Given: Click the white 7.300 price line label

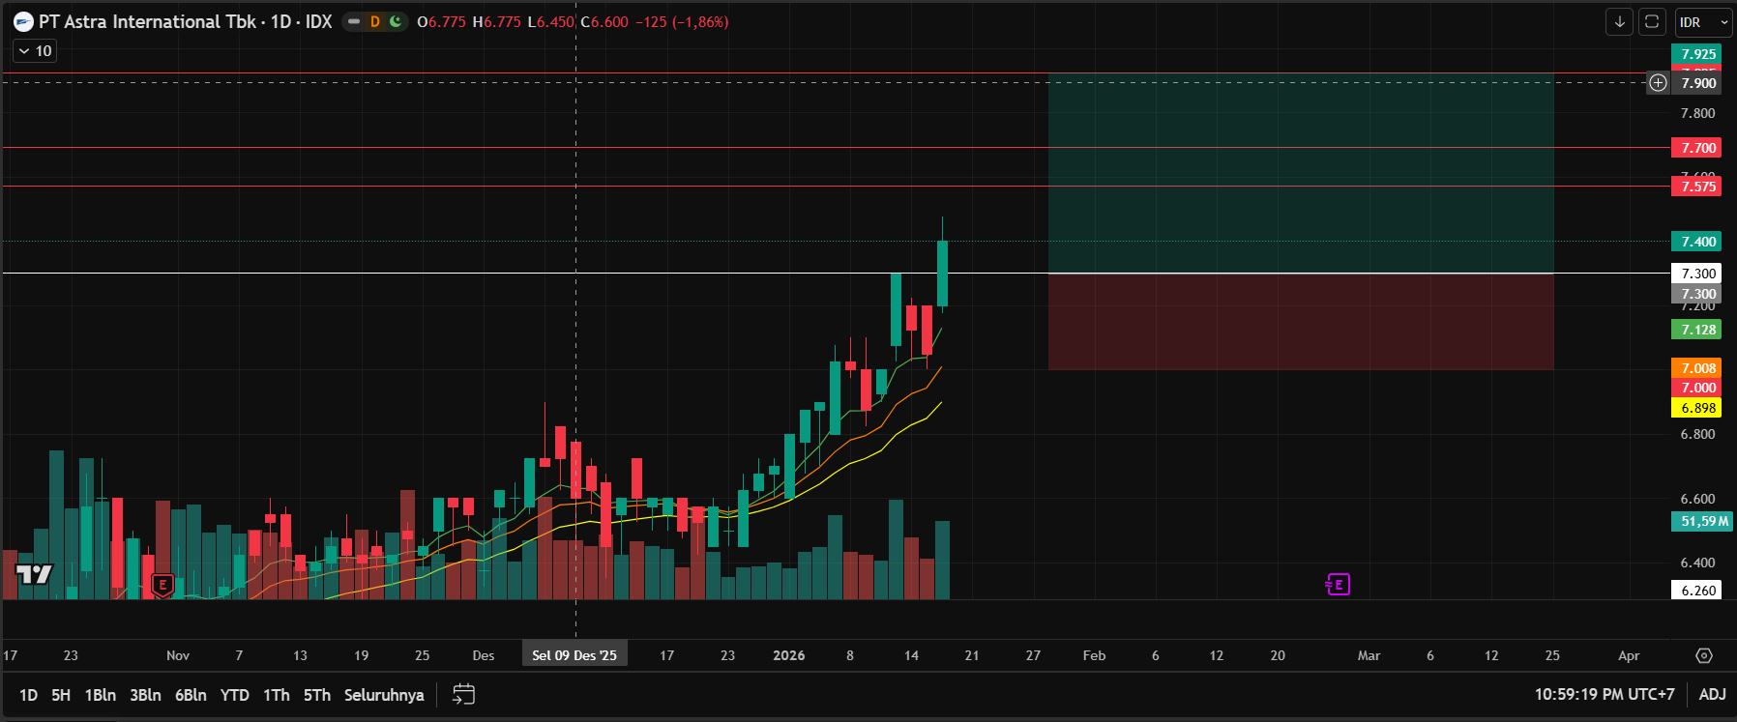Looking at the screenshot, I should (1697, 274).
